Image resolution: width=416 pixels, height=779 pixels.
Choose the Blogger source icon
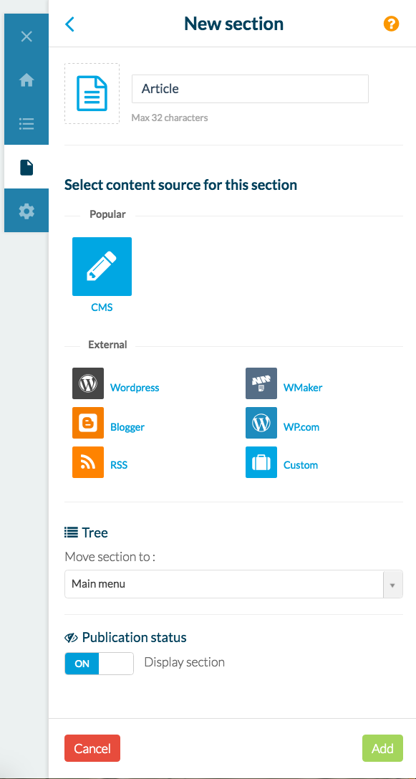88,423
